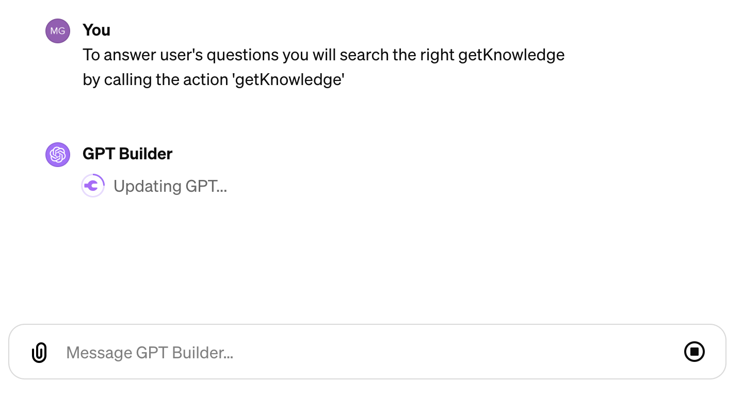Click the rounded message input container
The width and height of the screenshot is (743, 398).
coord(368,352)
